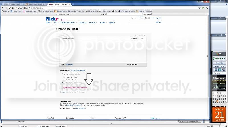
Task: Click the Sign Out link
Action: point(158,18)
